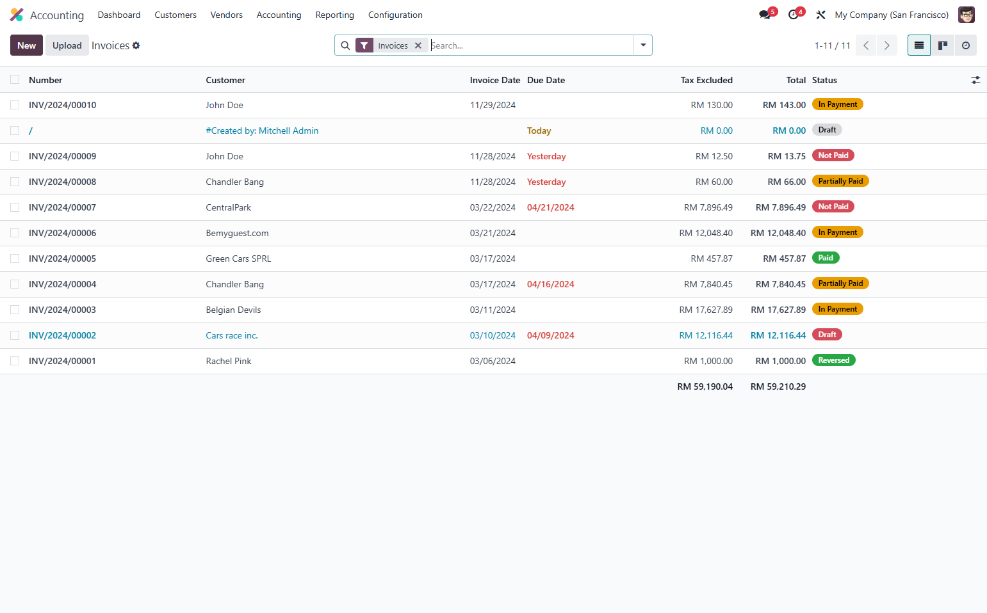987x613 pixels.
Task: Click in the Search input field
Action: 531,45
